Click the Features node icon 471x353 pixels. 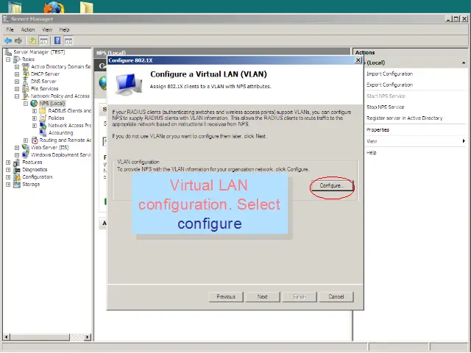(x=17, y=162)
